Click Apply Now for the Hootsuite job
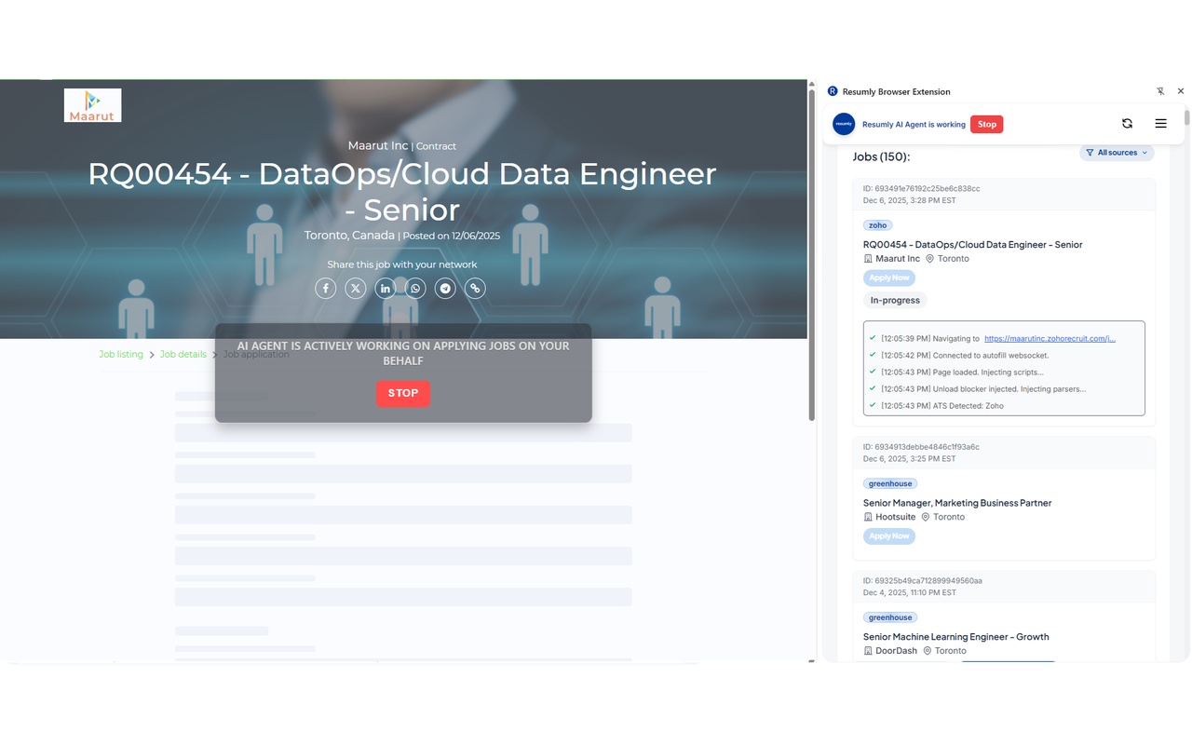Image resolution: width=1192 pixels, height=745 pixels. tap(889, 536)
